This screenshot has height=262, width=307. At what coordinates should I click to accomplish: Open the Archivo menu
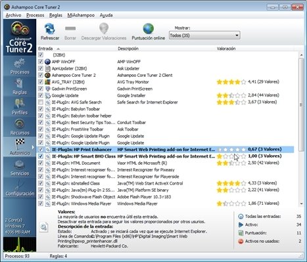[x=13, y=15]
